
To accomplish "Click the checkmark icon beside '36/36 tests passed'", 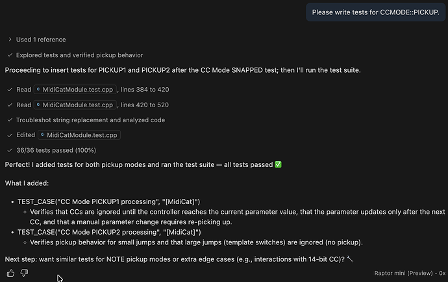I will tap(8, 151).
